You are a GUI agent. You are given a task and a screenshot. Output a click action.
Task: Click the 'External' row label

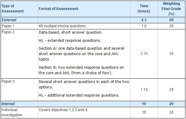pos(9,20)
